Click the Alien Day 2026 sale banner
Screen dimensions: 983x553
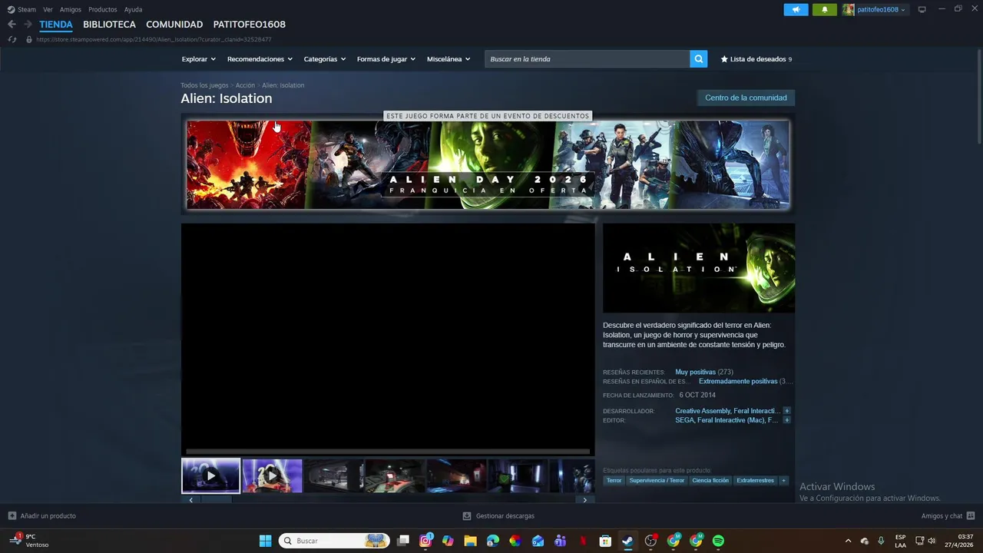click(x=488, y=164)
